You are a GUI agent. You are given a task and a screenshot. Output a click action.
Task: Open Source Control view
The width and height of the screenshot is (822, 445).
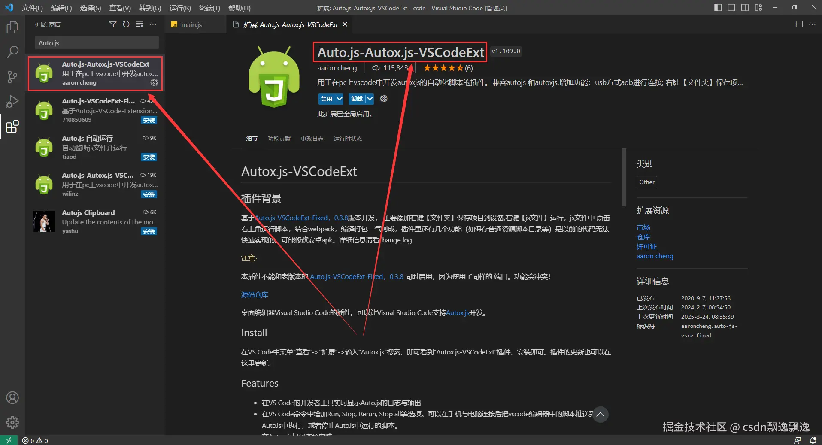(x=12, y=77)
